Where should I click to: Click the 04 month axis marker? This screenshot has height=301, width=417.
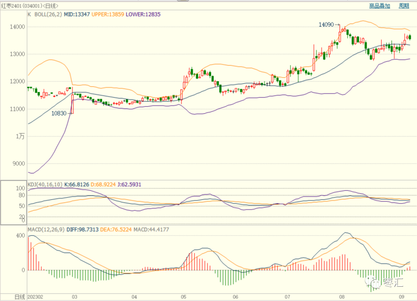click(134, 297)
